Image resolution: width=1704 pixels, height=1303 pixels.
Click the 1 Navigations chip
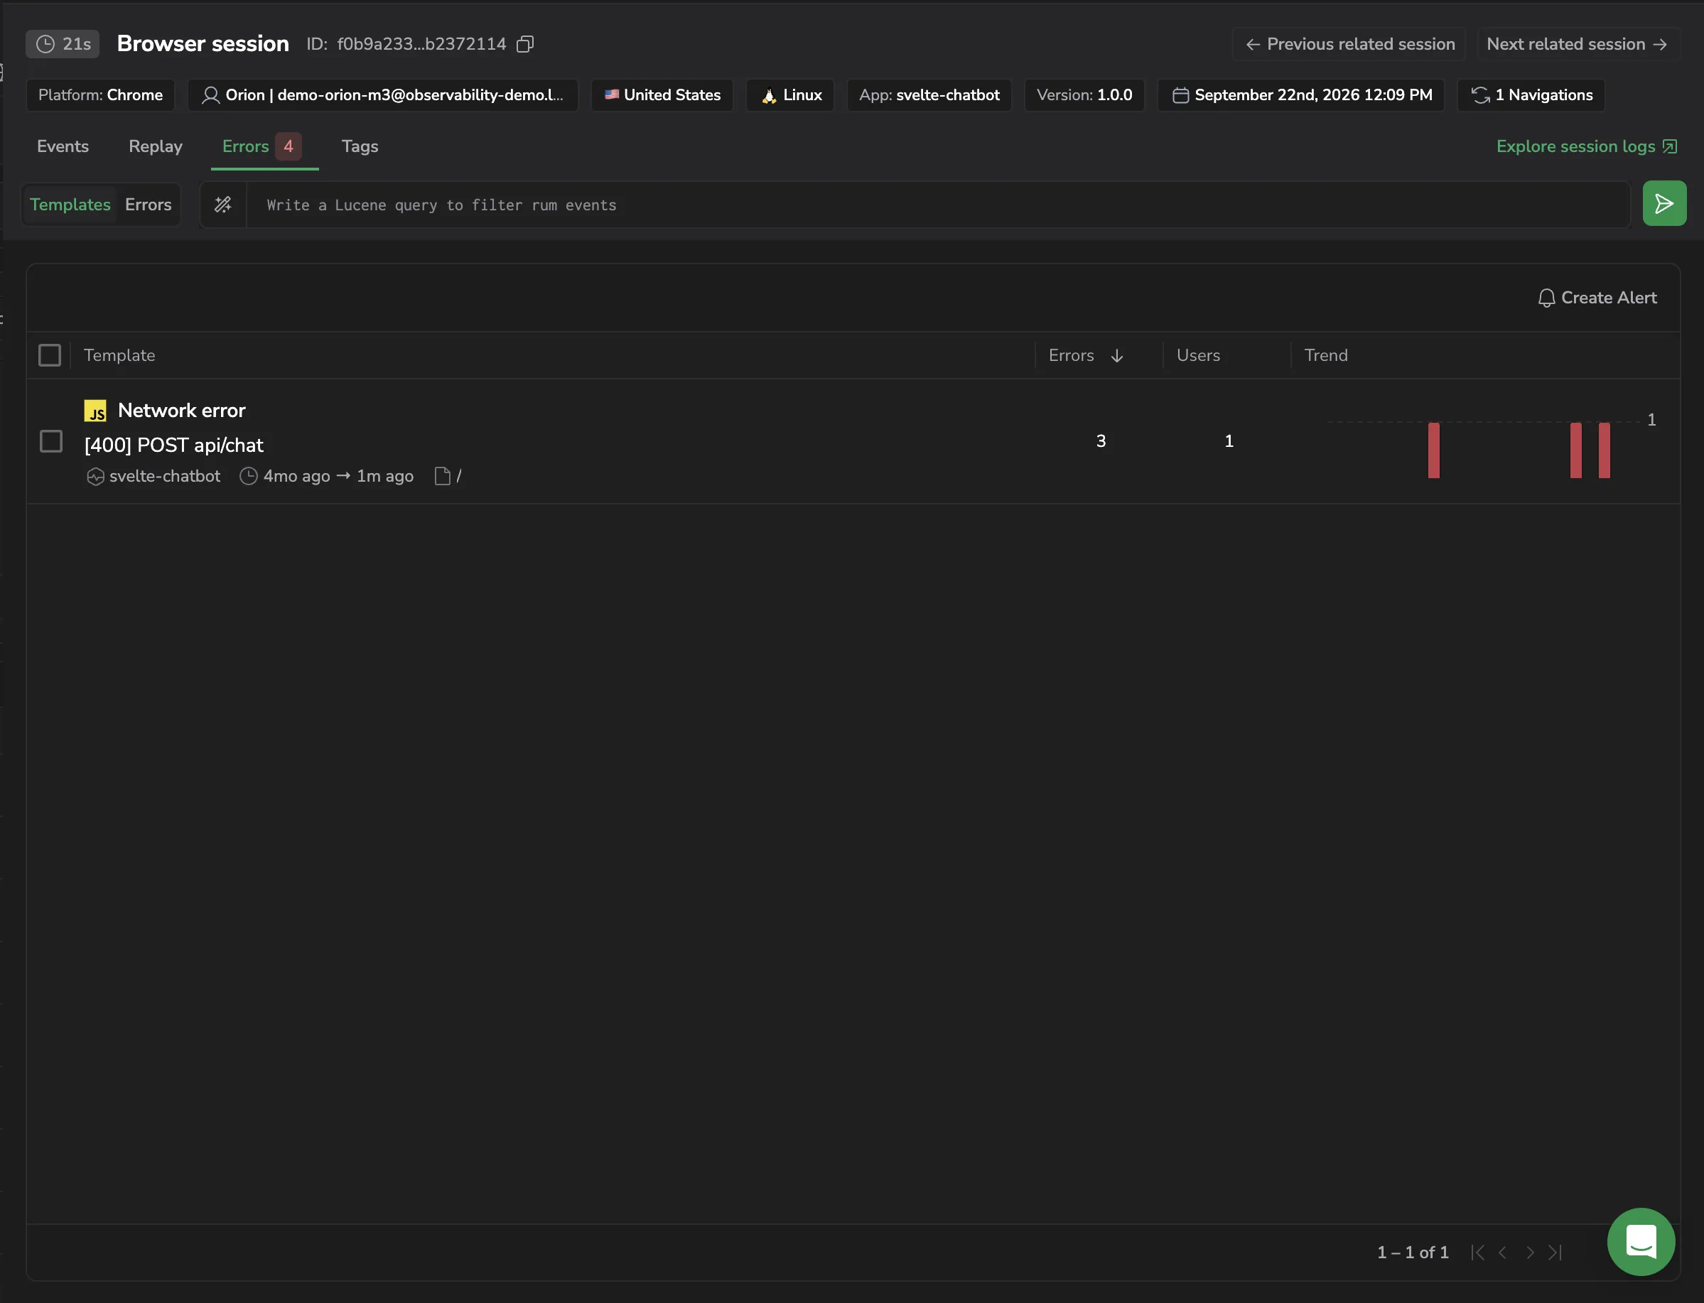coord(1532,95)
